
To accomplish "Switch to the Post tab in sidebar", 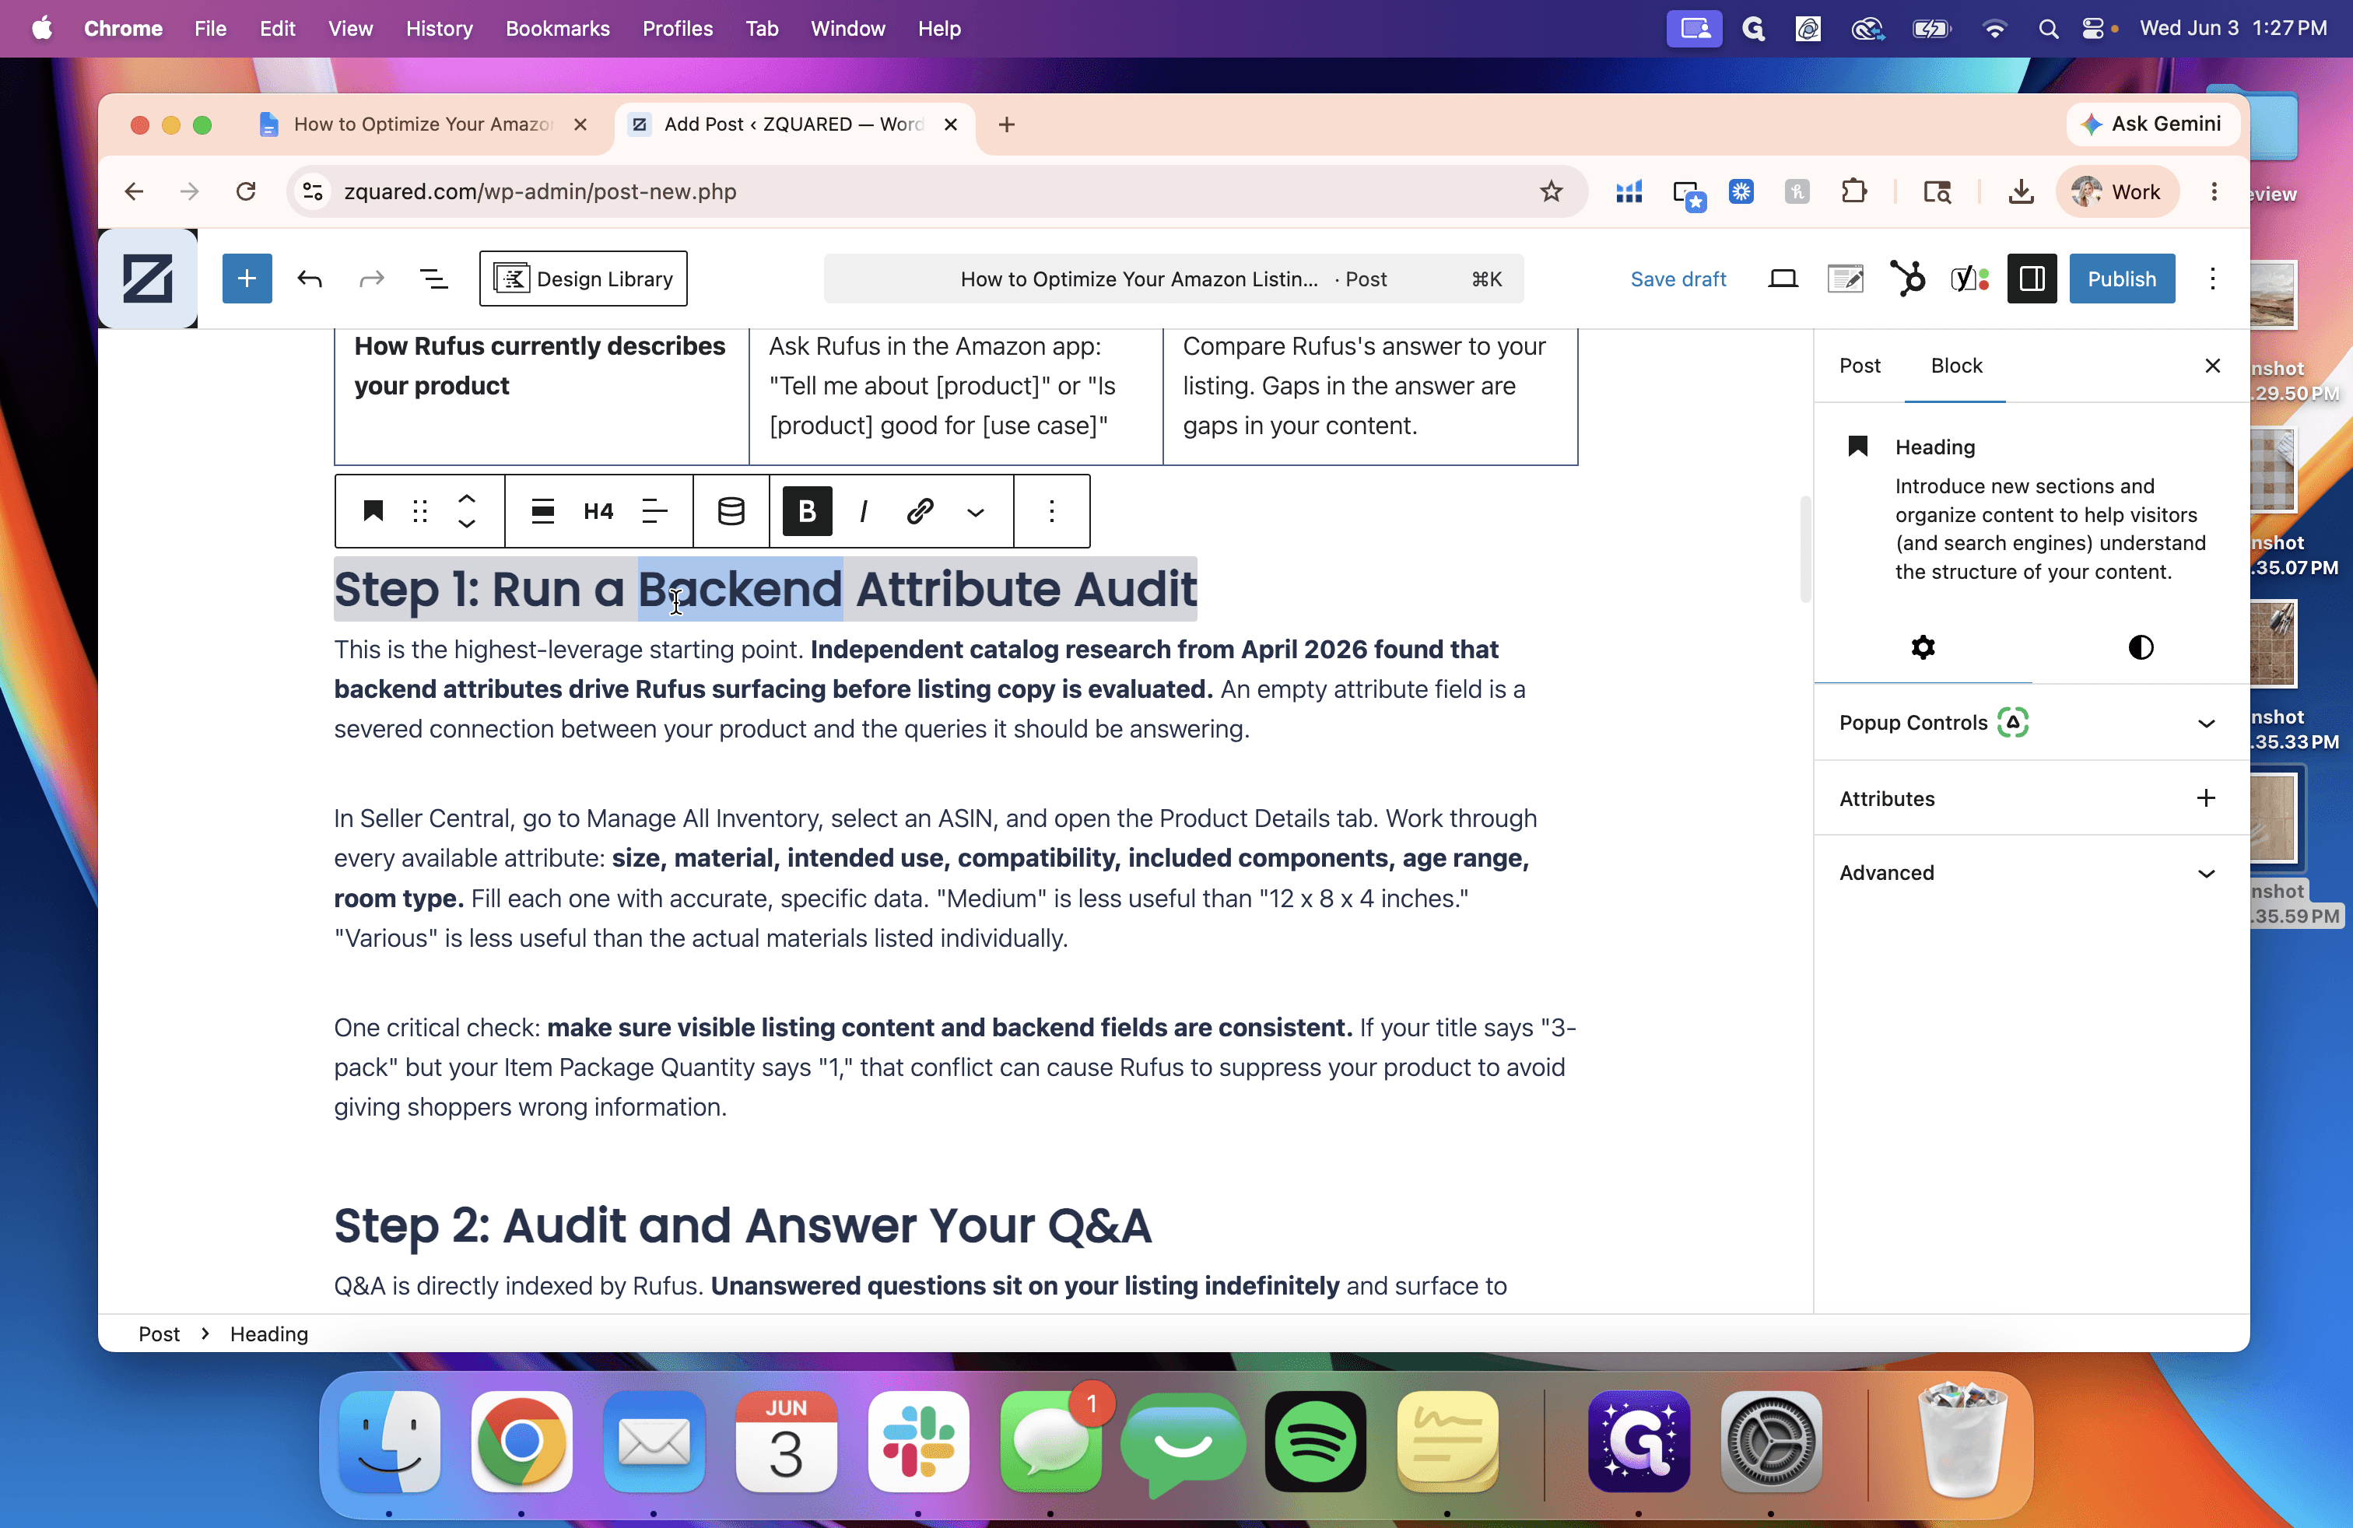I will 1859,366.
